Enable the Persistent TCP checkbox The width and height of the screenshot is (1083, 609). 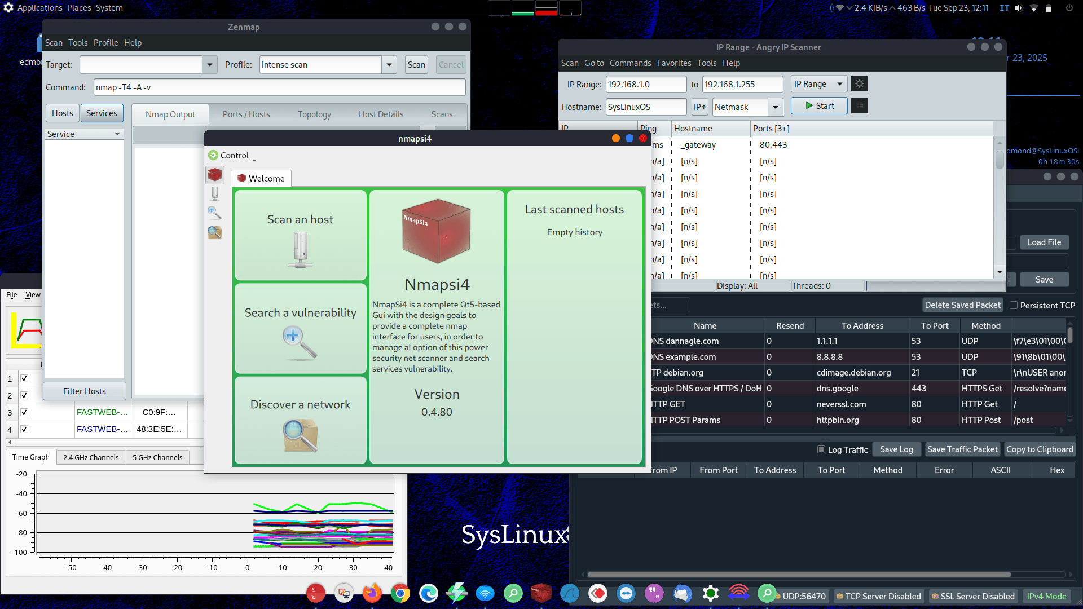1014,305
